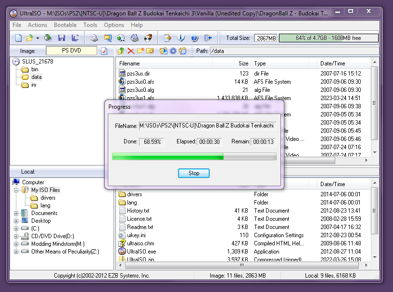This screenshot has height=292, width=393.
Task: Click the FileName field in the Progress dialog
Action: (x=207, y=126)
